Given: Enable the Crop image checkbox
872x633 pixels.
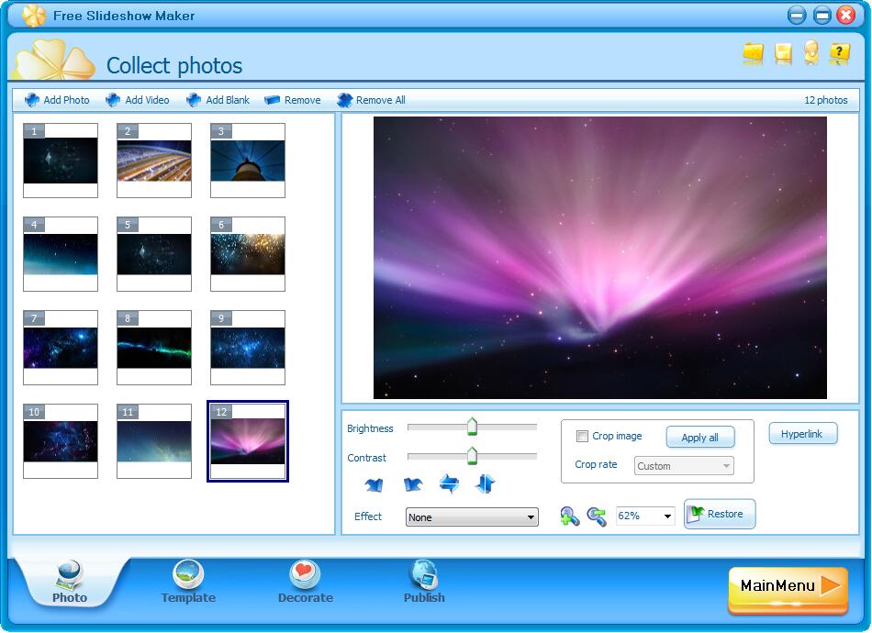Looking at the screenshot, I should tap(582, 436).
